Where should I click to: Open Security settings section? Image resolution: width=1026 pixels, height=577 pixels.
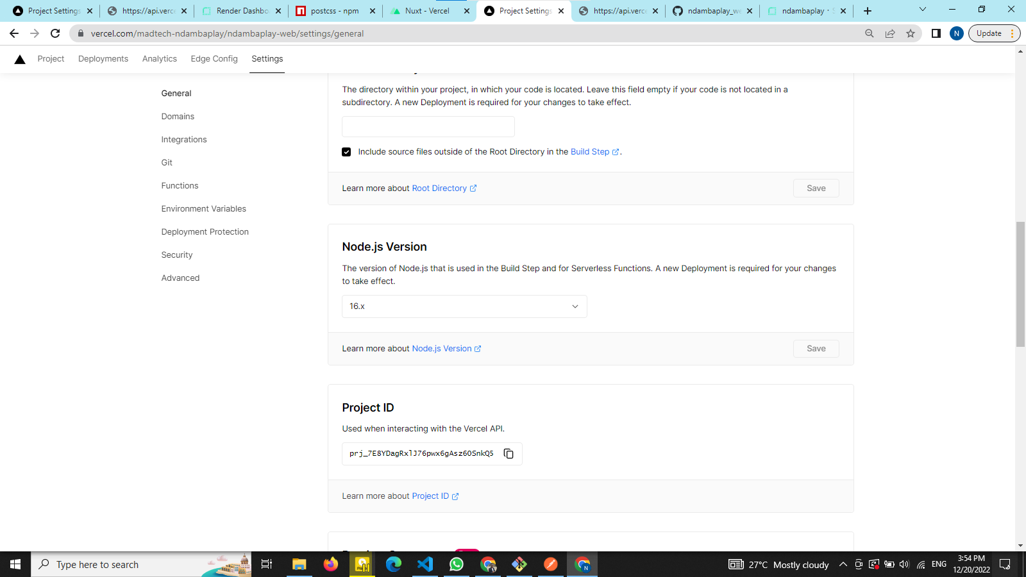[177, 255]
